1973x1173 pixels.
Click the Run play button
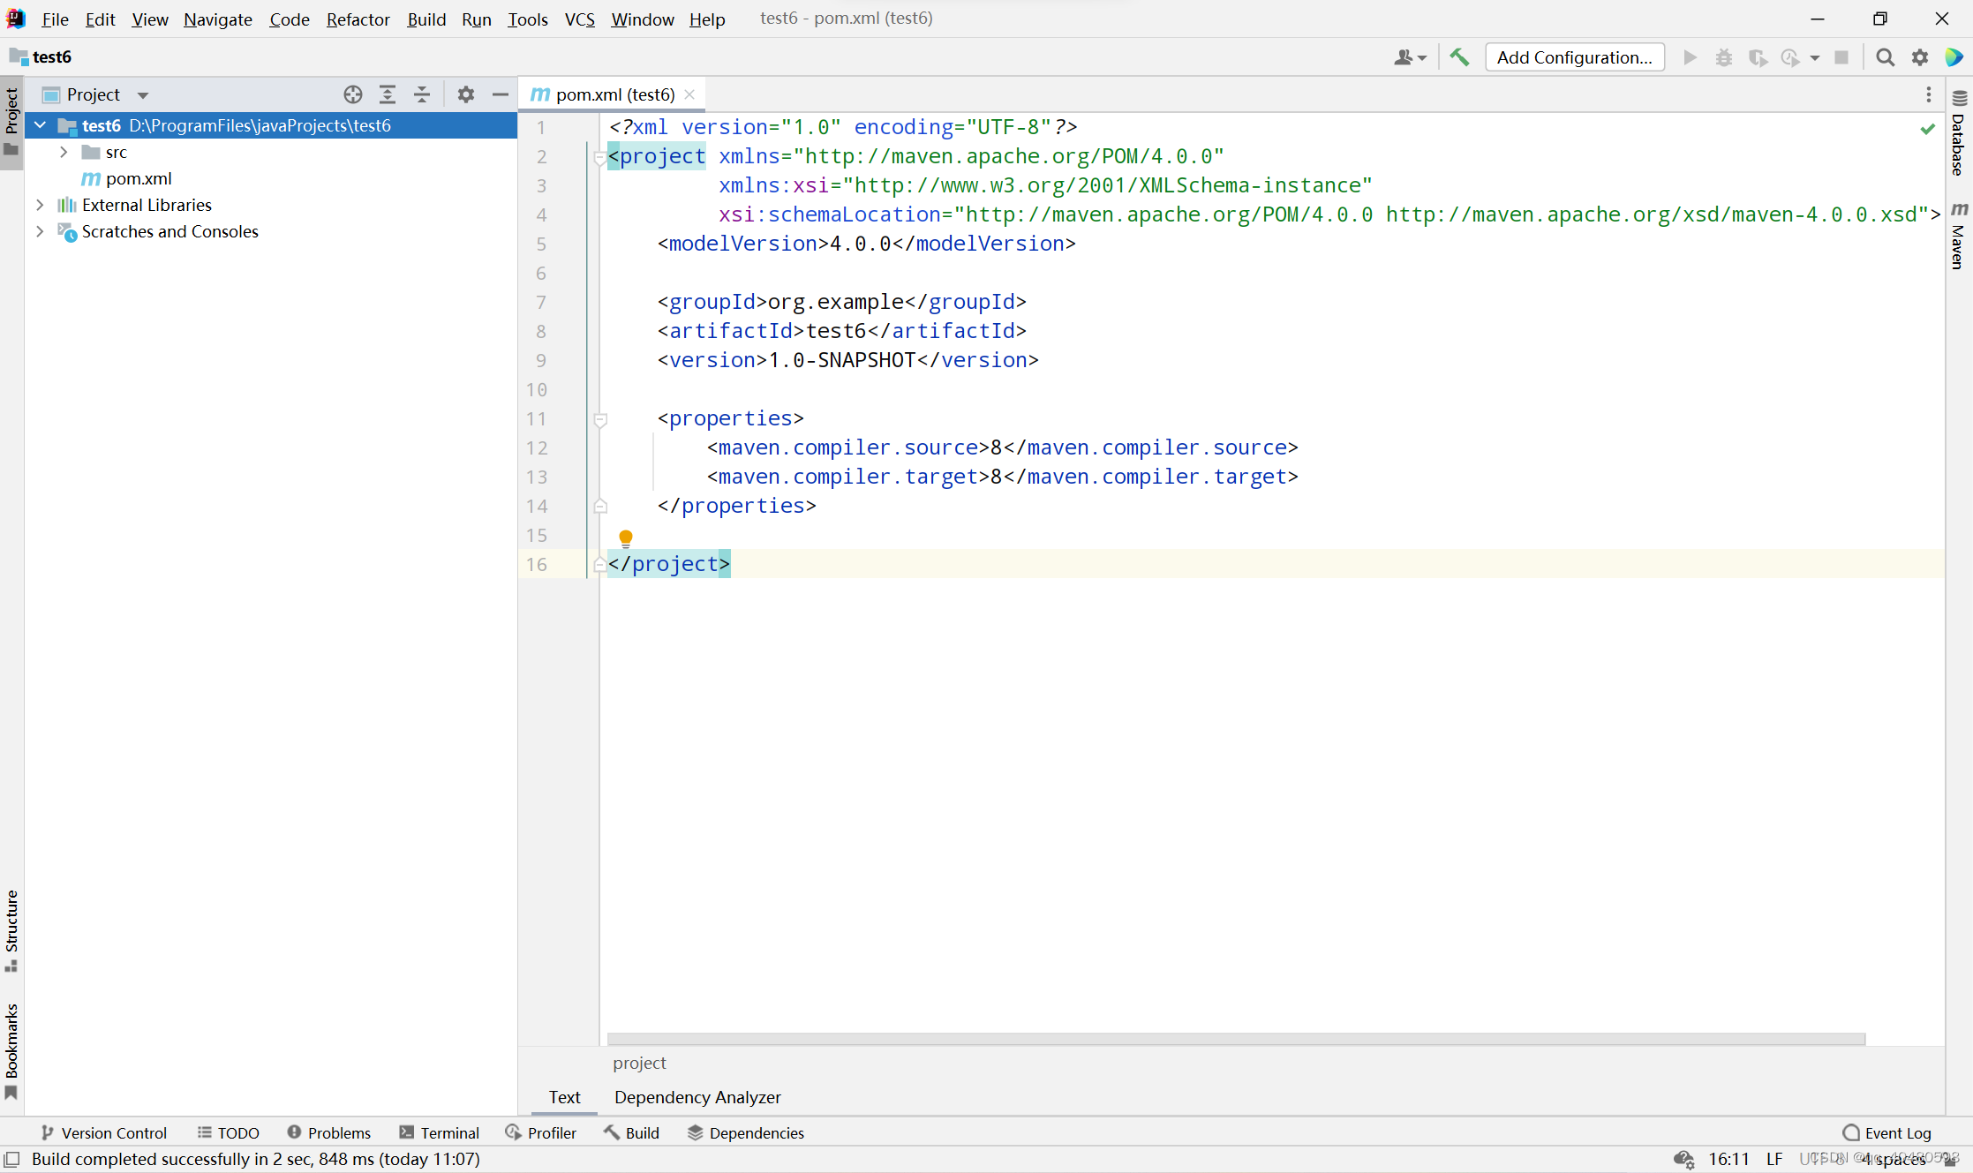click(x=1690, y=57)
